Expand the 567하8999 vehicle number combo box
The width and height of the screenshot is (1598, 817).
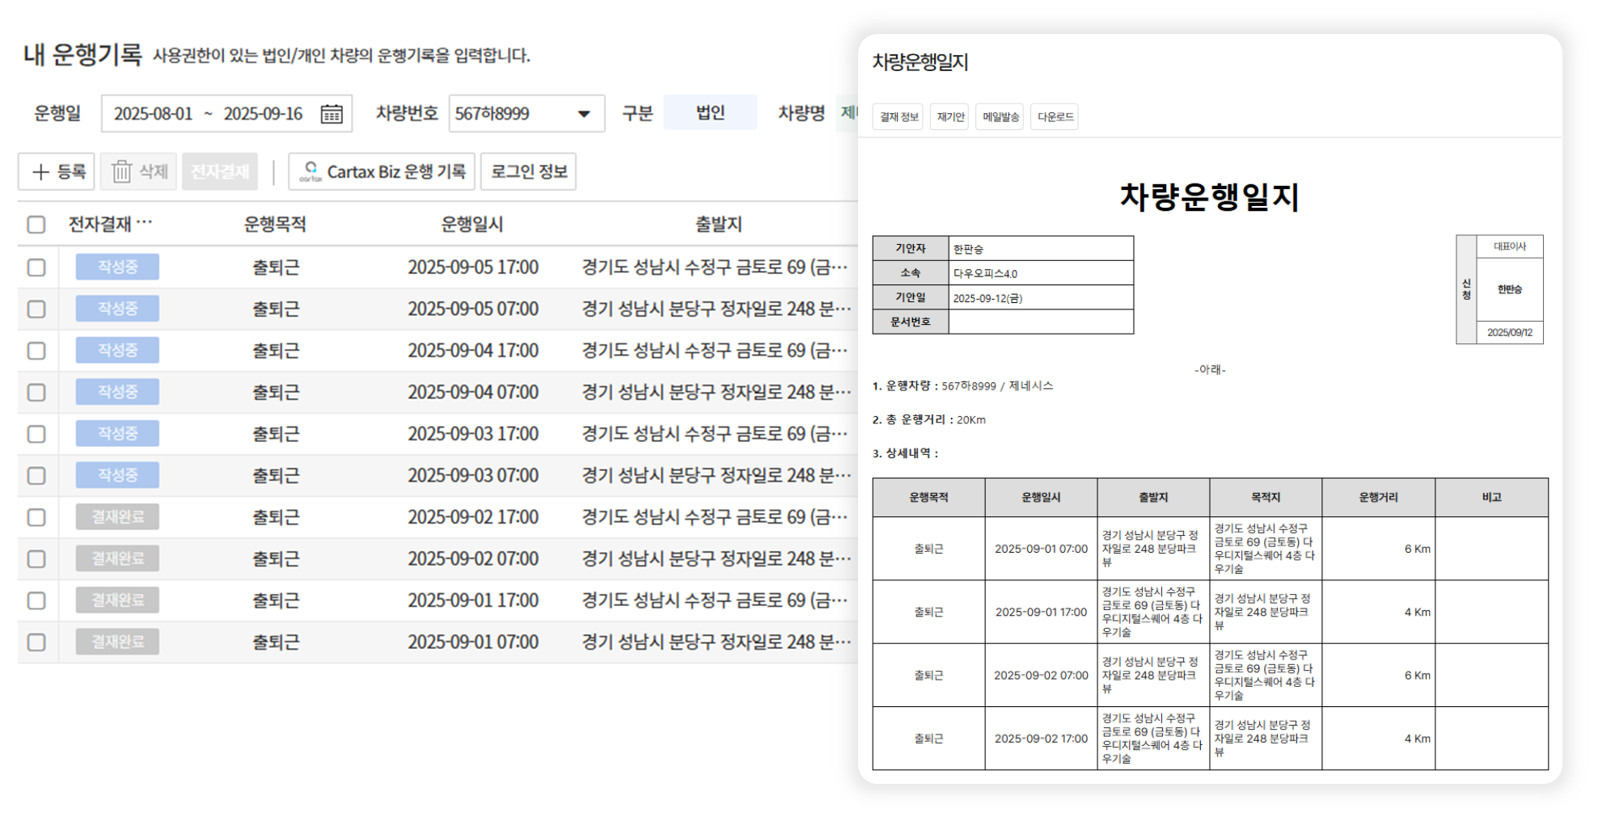tap(518, 114)
